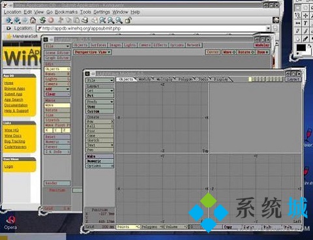Open the Tools menu in Konqueror

click(x=85, y=12)
